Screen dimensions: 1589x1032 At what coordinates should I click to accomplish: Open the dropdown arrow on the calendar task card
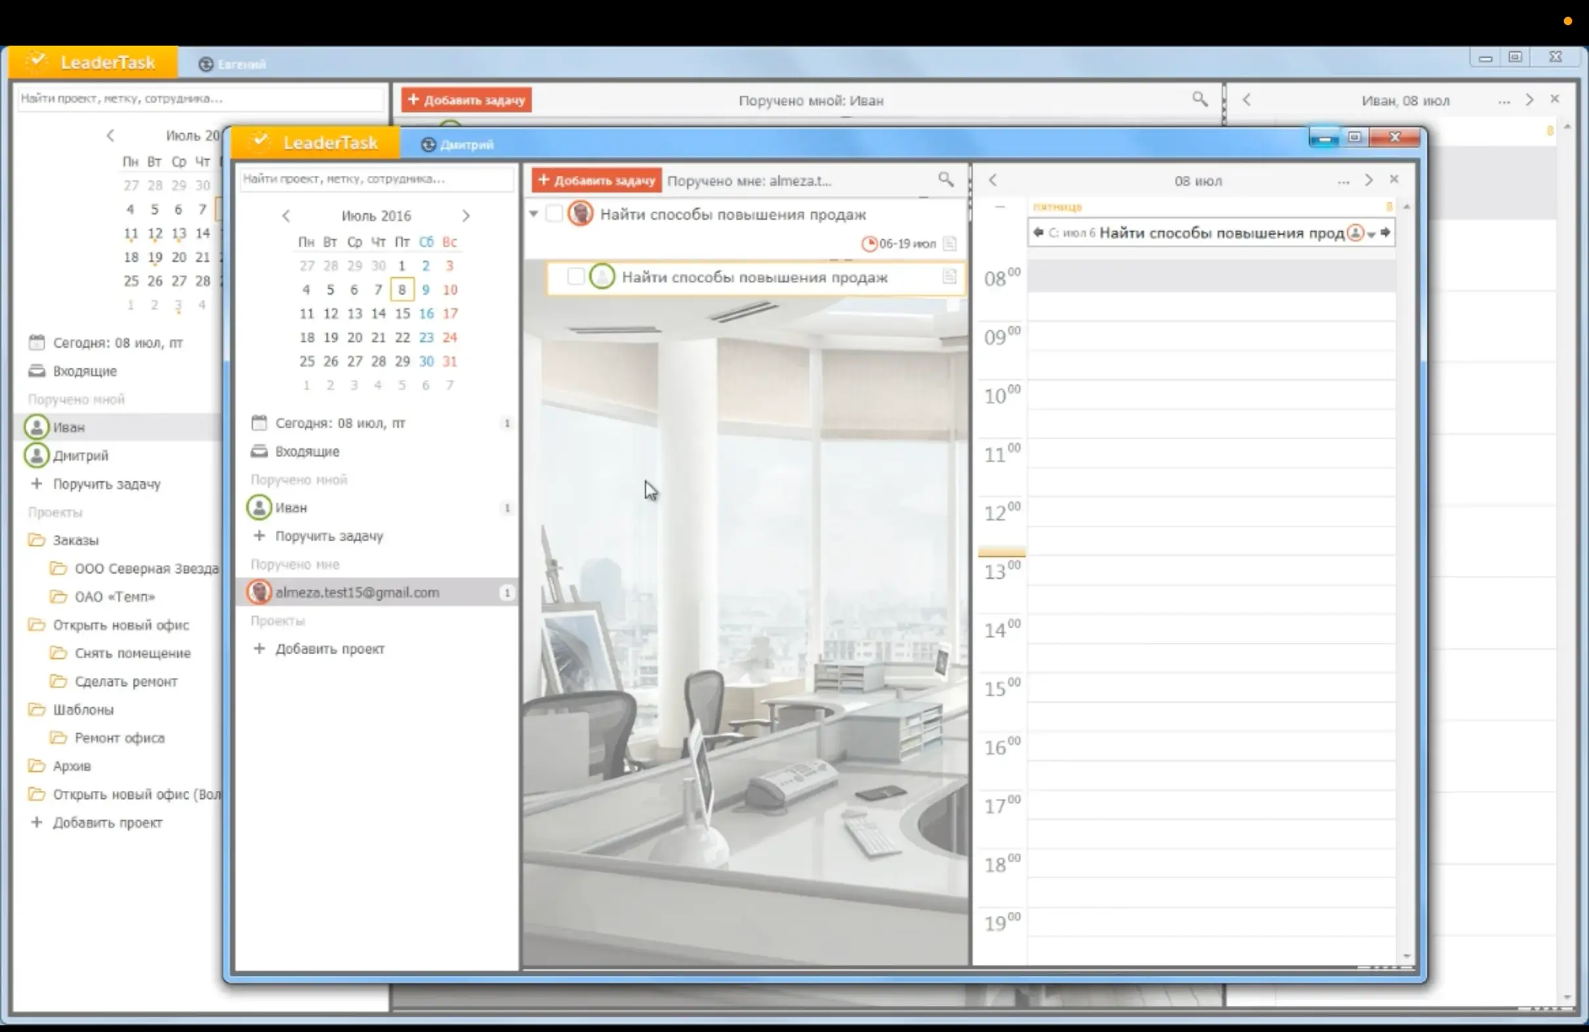[1372, 235]
